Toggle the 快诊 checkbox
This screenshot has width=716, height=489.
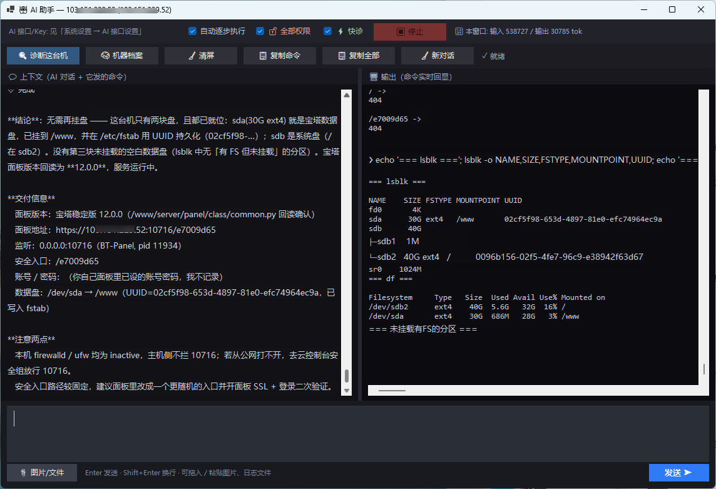[327, 31]
